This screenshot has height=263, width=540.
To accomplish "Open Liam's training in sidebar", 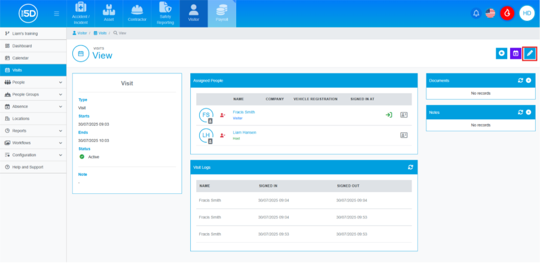I will [33, 33].
